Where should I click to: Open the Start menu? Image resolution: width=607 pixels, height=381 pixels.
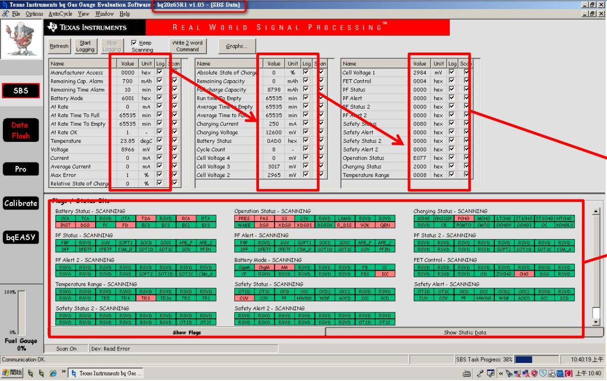pyautogui.click(x=12, y=373)
